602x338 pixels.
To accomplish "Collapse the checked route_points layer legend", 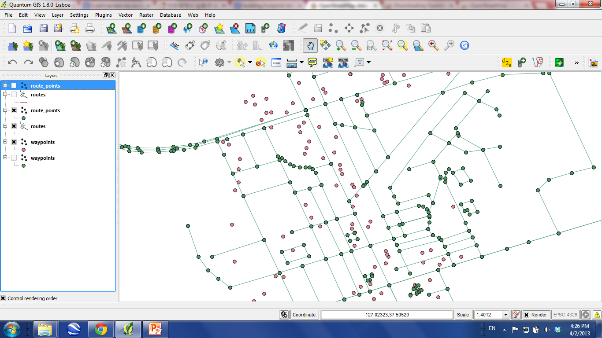I will (x=5, y=110).
